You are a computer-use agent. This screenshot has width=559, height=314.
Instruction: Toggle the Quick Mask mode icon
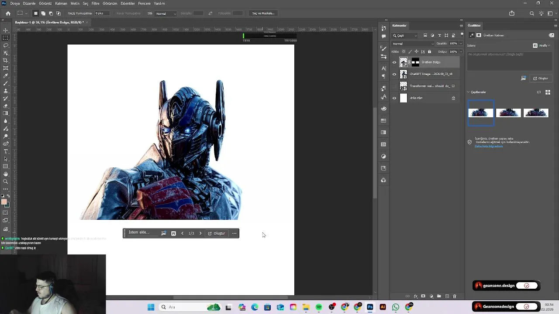5,213
